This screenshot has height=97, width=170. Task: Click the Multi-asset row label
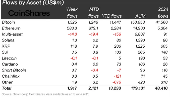tap(12, 34)
